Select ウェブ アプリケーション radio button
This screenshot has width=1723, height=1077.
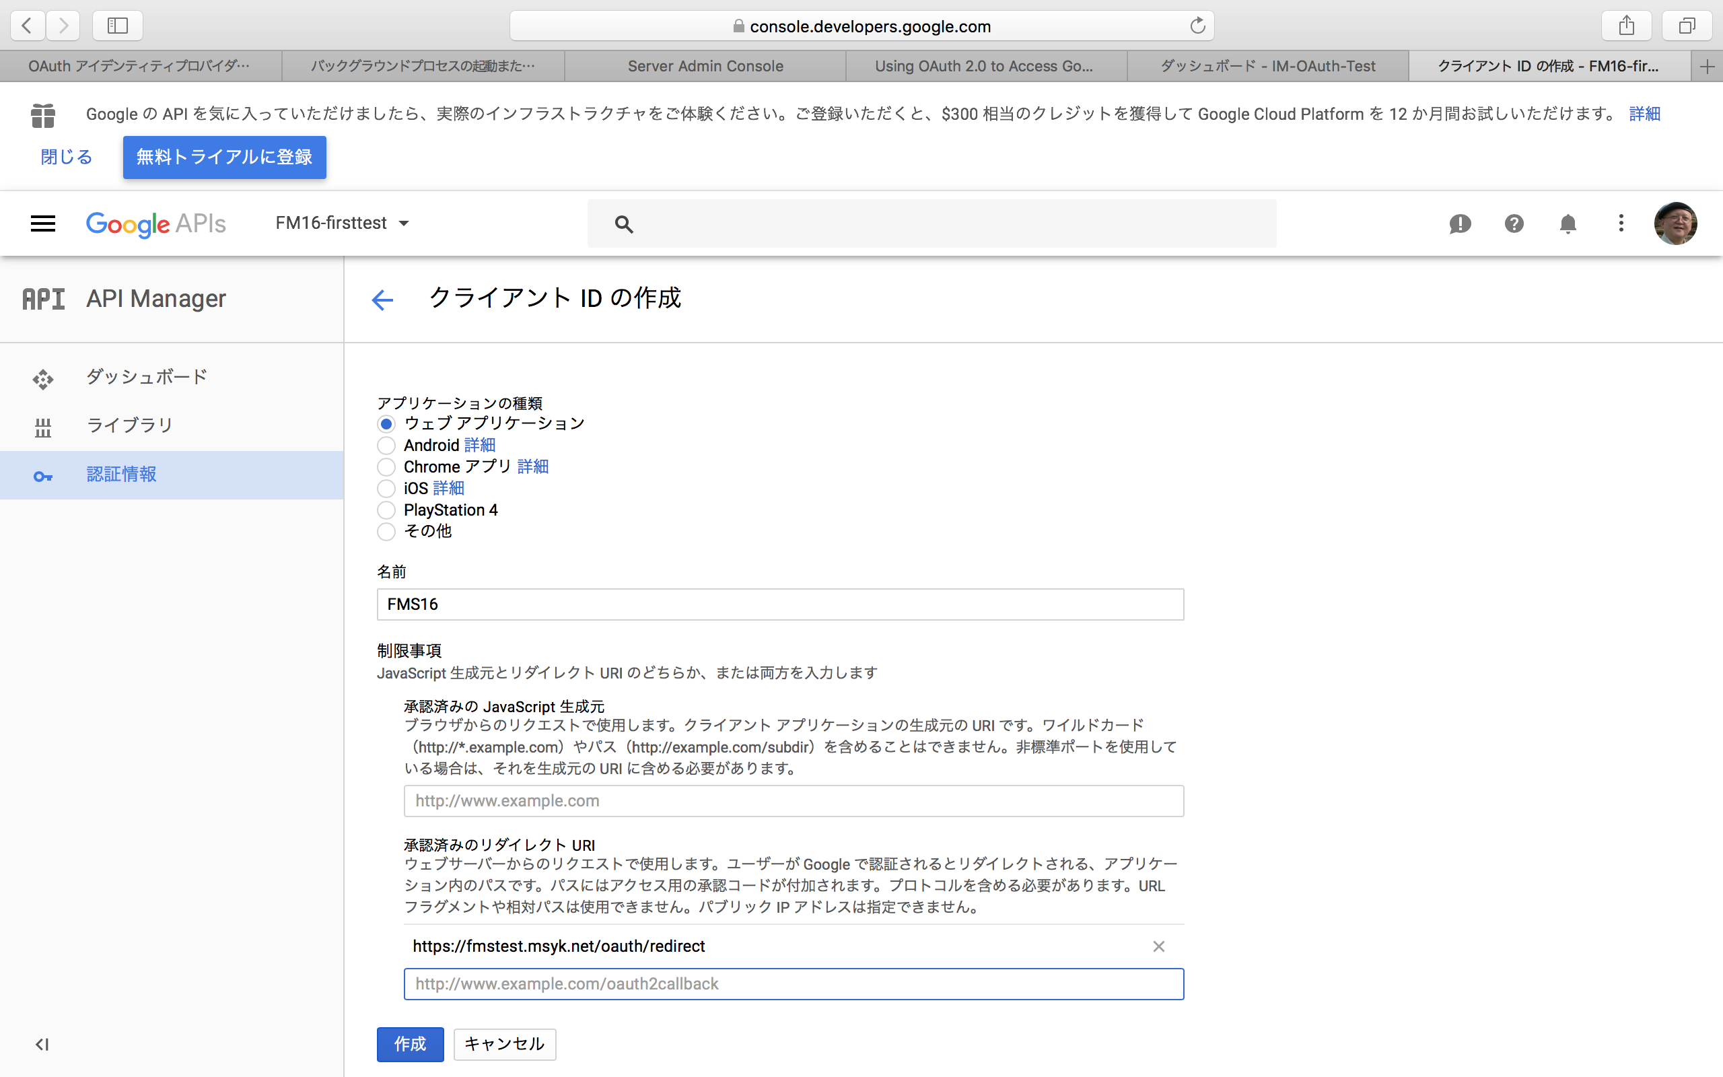pyautogui.click(x=386, y=424)
